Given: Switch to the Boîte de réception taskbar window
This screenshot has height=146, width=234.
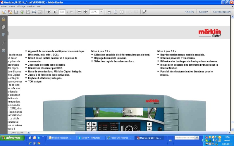Looking at the screenshot, I should (61, 138).
